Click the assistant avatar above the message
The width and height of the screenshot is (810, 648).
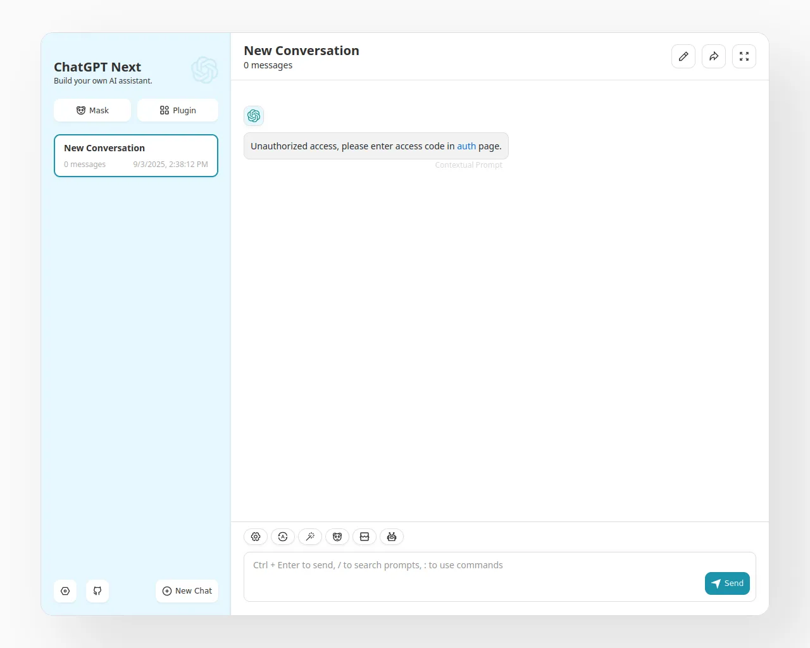click(254, 116)
